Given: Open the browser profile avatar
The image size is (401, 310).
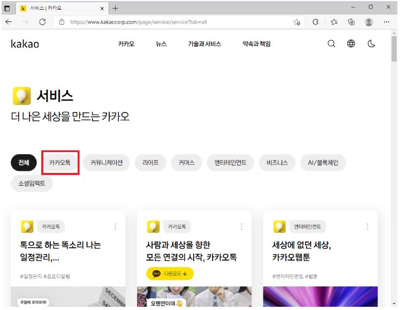Looking at the screenshot, I should pyautogui.click(x=369, y=22).
